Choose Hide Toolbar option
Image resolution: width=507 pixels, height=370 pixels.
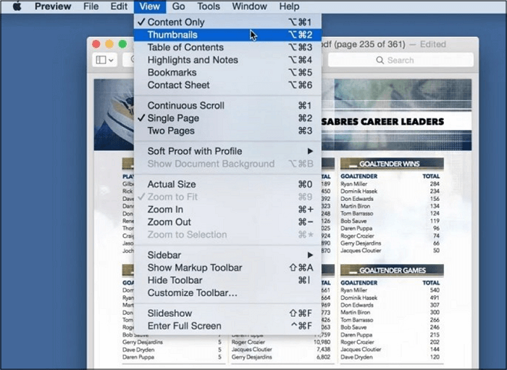click(227, 281)
